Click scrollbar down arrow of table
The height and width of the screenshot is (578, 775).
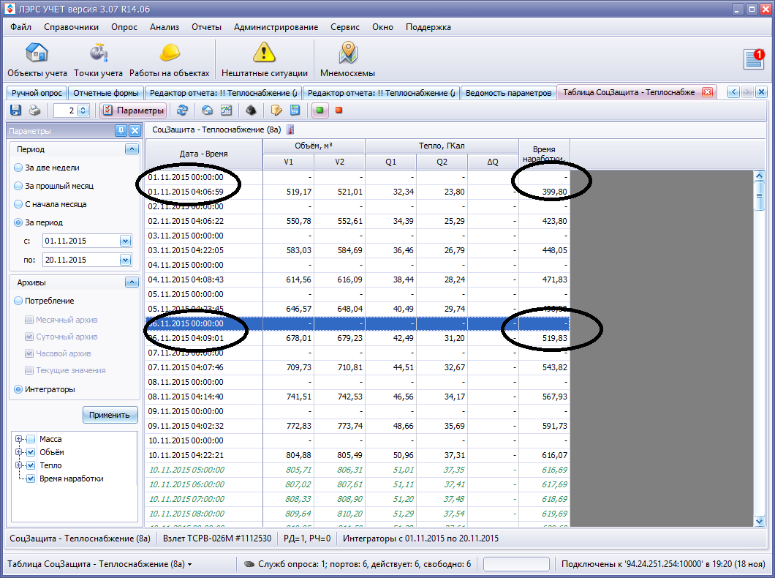pyautogui.click(x=760, y=521)
